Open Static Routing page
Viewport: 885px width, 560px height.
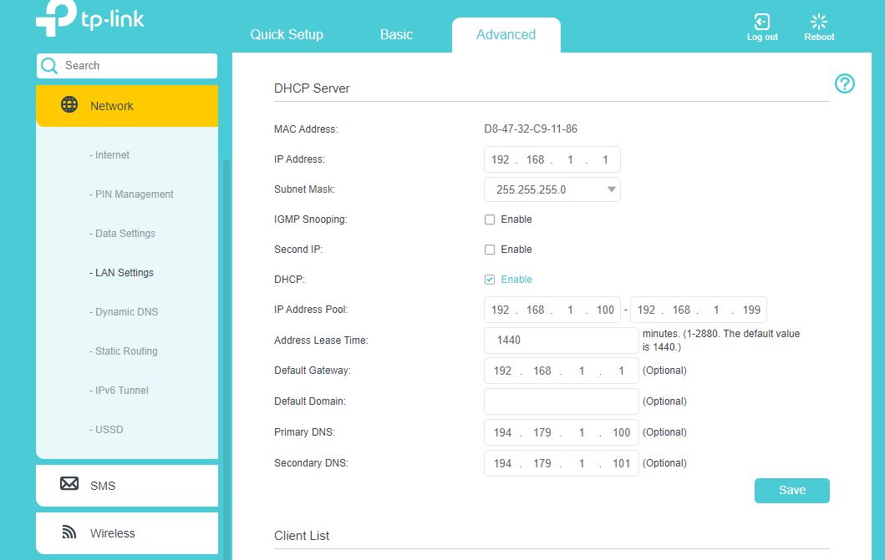pos(124,351)
